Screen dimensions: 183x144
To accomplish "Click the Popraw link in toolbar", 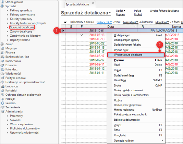I will pyautogui.click(x=120, y=14).
